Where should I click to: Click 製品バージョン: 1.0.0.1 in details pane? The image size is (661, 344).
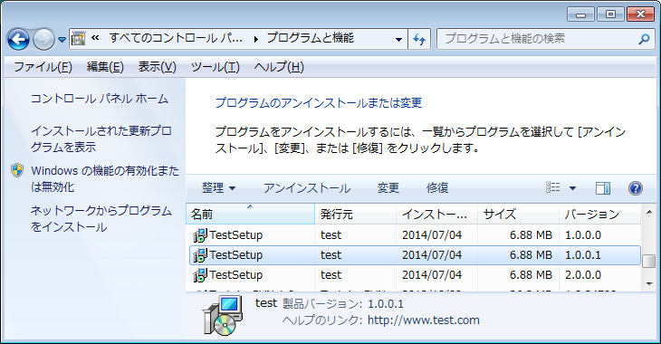point(343,303)
